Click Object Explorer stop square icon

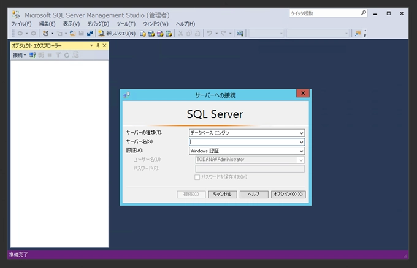50,55
